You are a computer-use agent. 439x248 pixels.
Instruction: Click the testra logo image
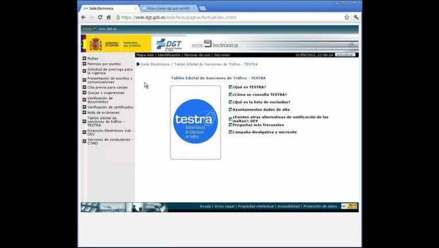click(196, 122)
